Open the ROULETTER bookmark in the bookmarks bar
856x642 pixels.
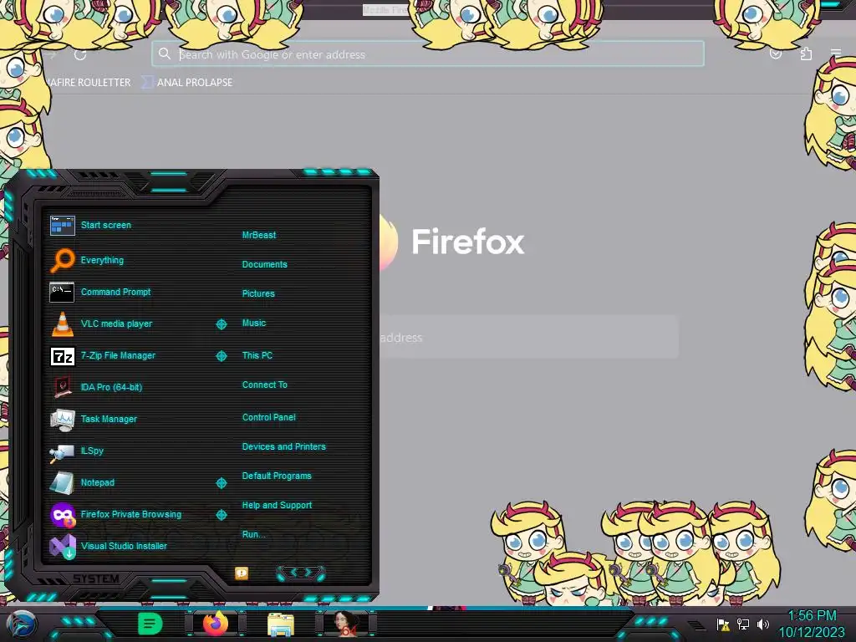tap(87, 83)
